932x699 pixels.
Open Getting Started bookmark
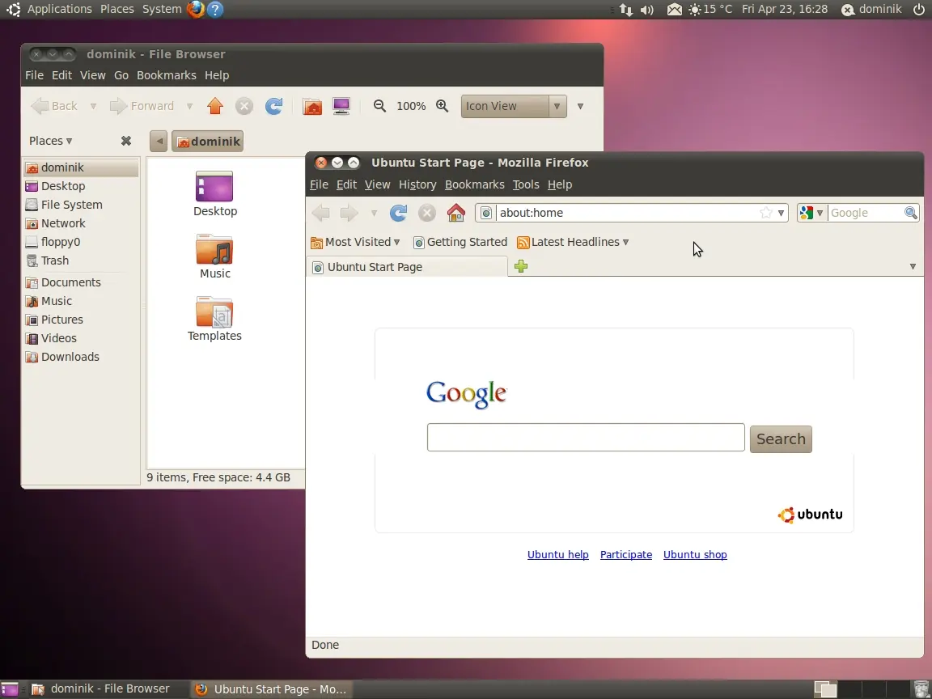460,242
